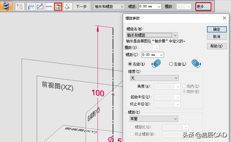Screen dimensions: 231x142
Task: Click the right-hand helix illustration icon
Action: (x=156, y=63)
